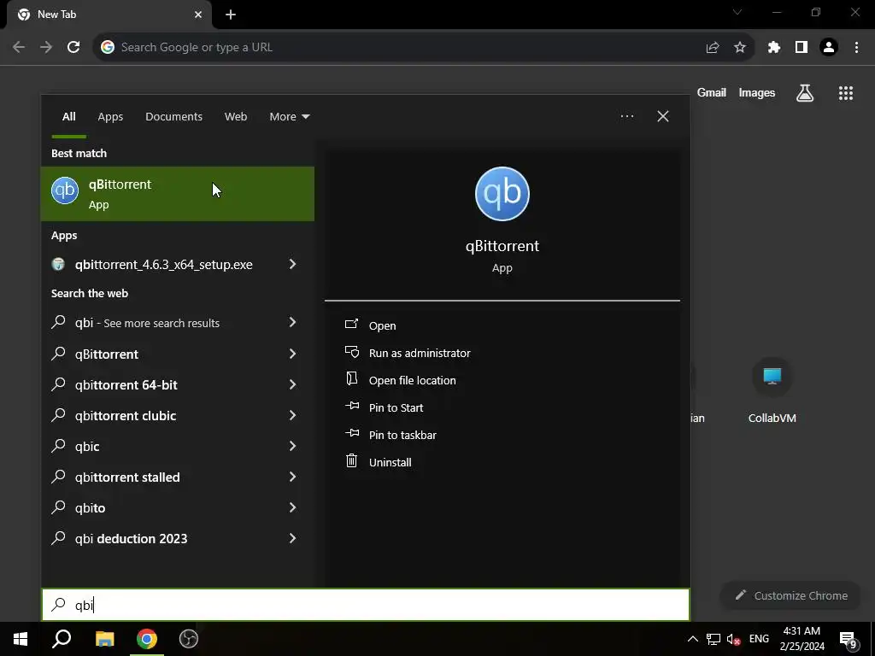Viewport: 875px width, 656px height.
Task: Expand 'qbittorrent stalled' suggestion chevron
Action: pos(292,477)
